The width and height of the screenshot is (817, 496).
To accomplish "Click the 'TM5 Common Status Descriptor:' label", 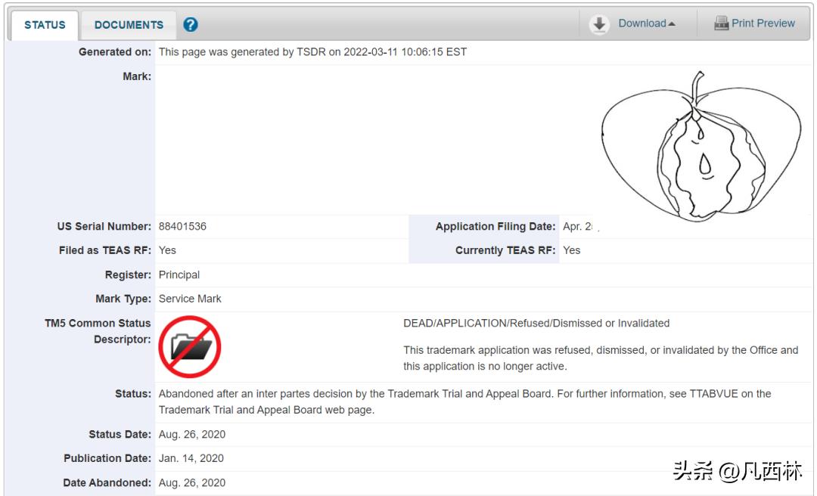I will point(98,331).
